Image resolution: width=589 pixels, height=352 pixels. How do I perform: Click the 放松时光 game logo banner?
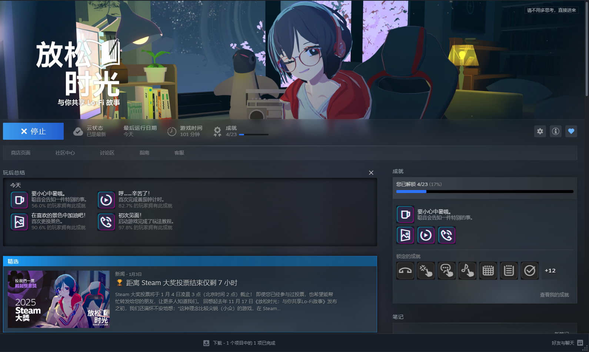[x=79, y=72]
